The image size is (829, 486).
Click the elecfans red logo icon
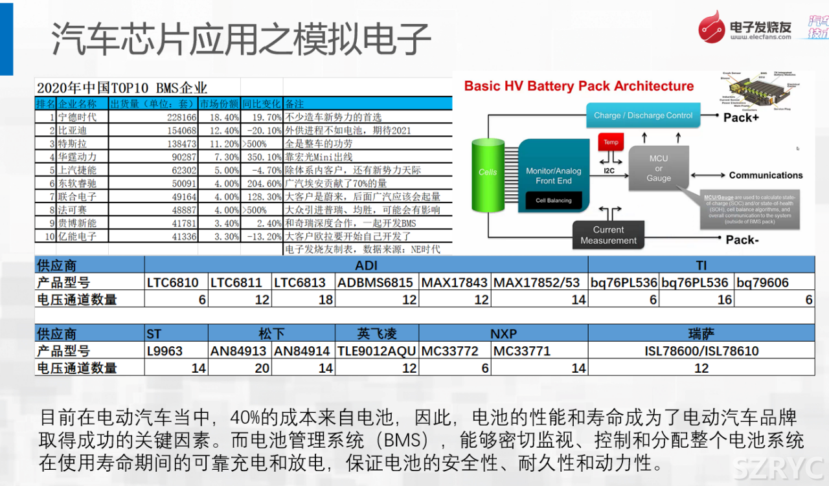(x=711, y=27)
